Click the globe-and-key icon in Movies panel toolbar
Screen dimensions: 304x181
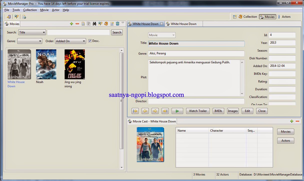pos(100,24)
